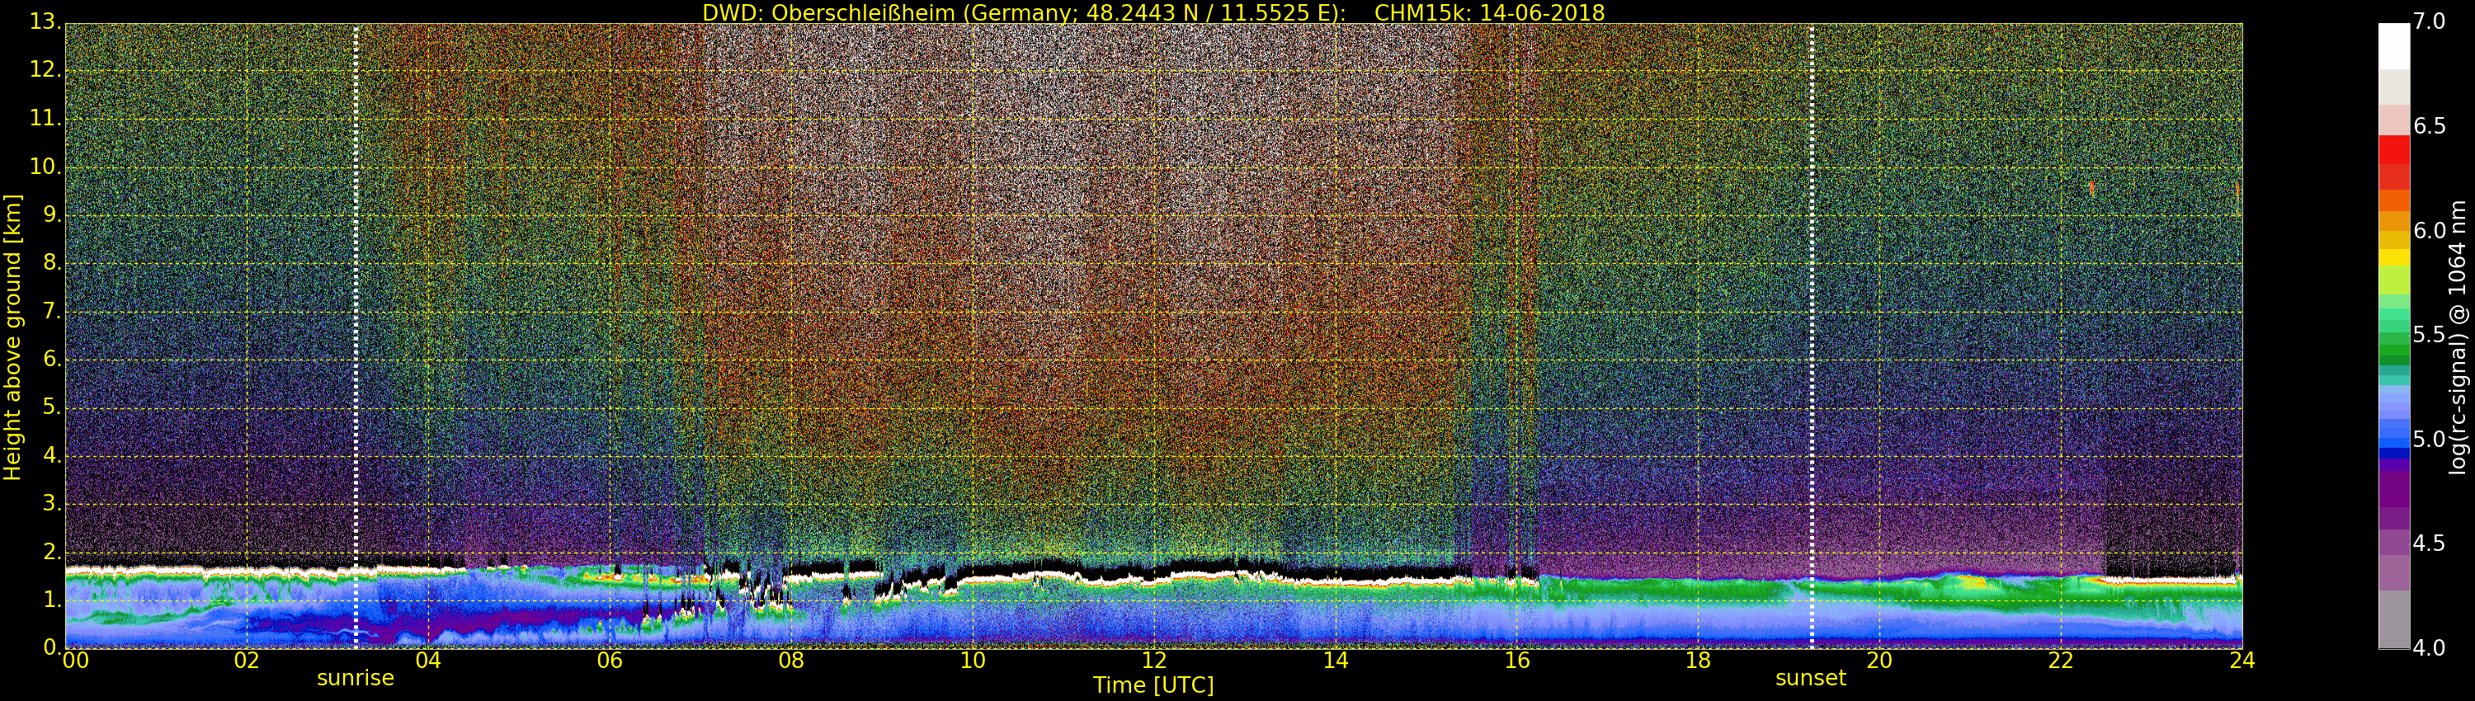Pick the bright red band on the colorbar
2475x701 pixels.
click(2393, 148)
